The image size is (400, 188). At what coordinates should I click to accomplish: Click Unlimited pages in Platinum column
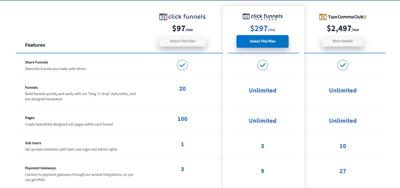[x=262, y=121]
